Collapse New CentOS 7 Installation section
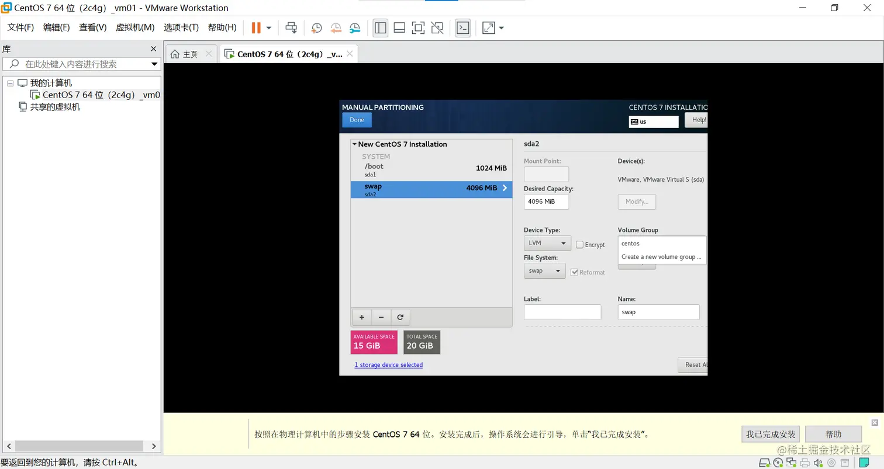 (354, 144)
